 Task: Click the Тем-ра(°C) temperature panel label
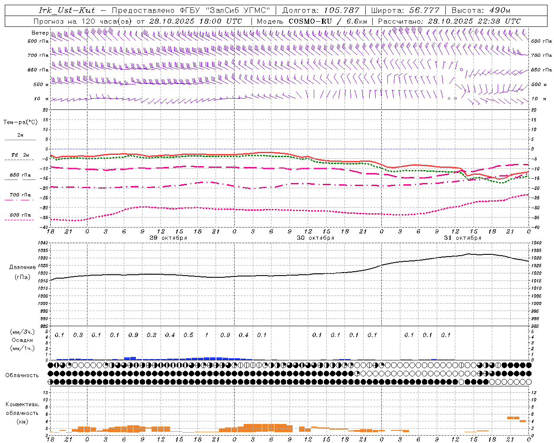click(20, 122)
